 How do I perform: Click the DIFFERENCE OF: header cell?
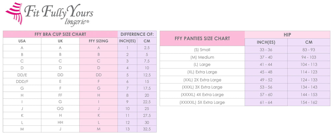137,34
